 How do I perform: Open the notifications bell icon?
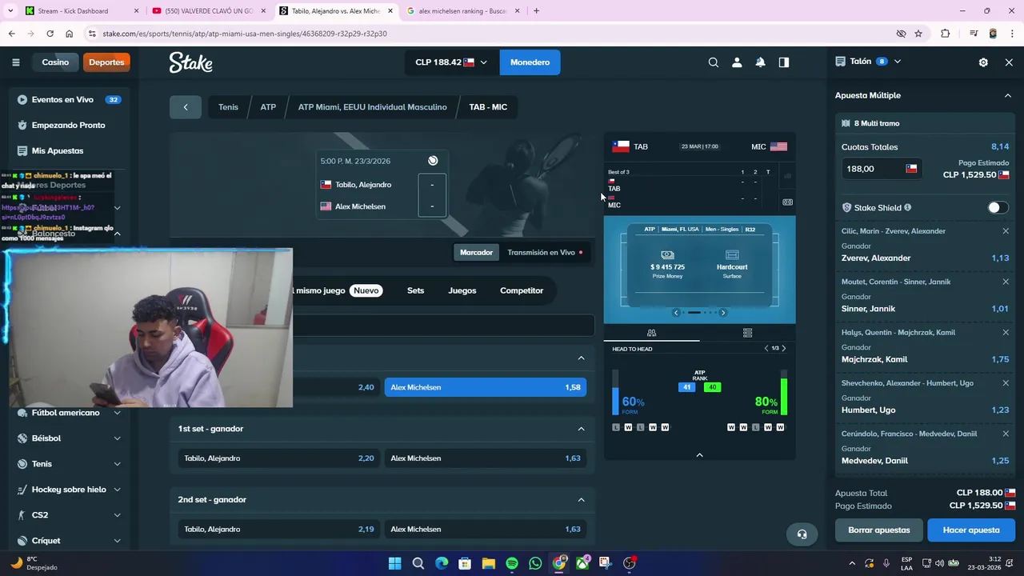[760, 62]
